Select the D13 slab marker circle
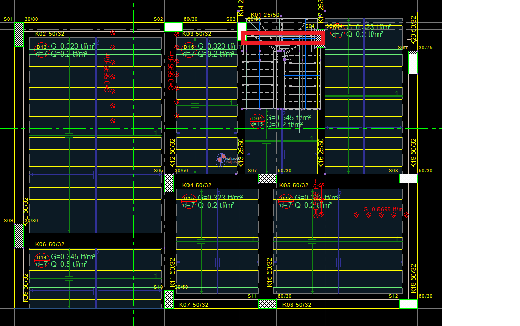This screenshot has height=326, width=520. pyautogui.click(x=41, y=49)
